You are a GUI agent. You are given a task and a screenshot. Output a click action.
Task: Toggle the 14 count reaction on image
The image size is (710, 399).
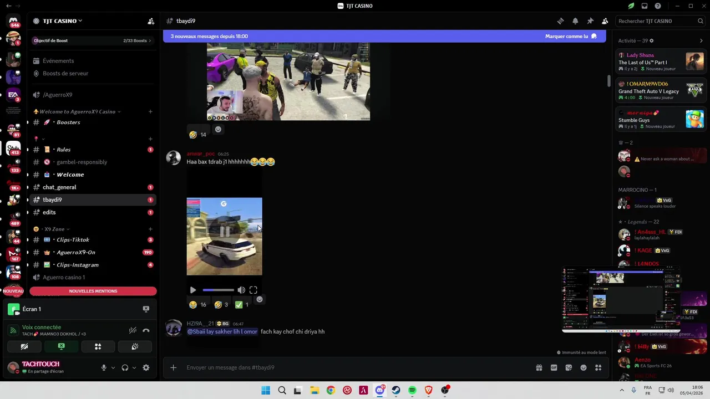click(x=197, y=134)
